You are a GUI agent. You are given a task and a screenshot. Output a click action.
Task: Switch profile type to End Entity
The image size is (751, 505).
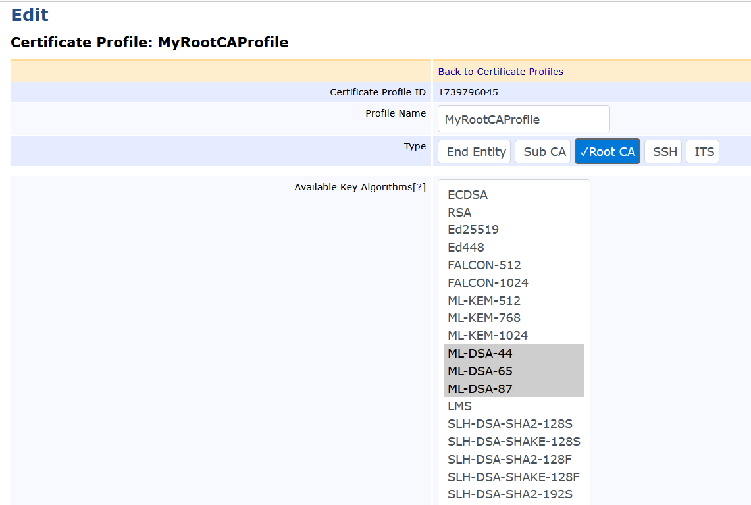(x=474, y=151)
